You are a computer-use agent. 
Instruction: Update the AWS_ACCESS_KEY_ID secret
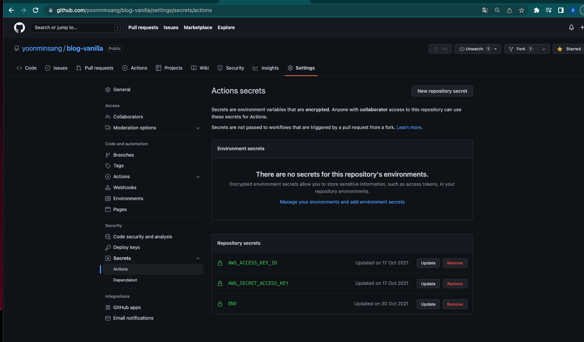coord(428,263)
